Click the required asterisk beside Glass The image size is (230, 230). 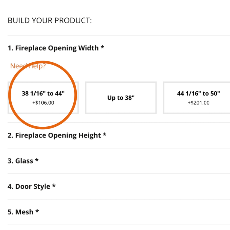[37, 160]
